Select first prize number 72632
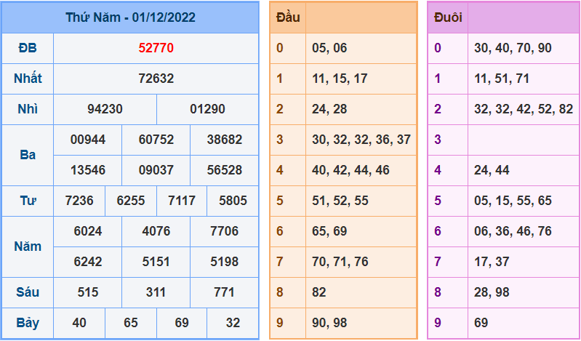The image size is (581, 341). (156, 79)
